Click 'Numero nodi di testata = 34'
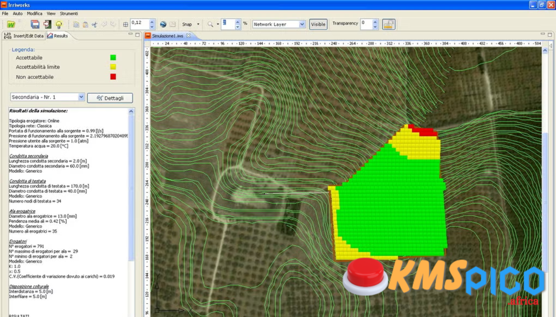The image size is (556, 317). pos(34,201)
